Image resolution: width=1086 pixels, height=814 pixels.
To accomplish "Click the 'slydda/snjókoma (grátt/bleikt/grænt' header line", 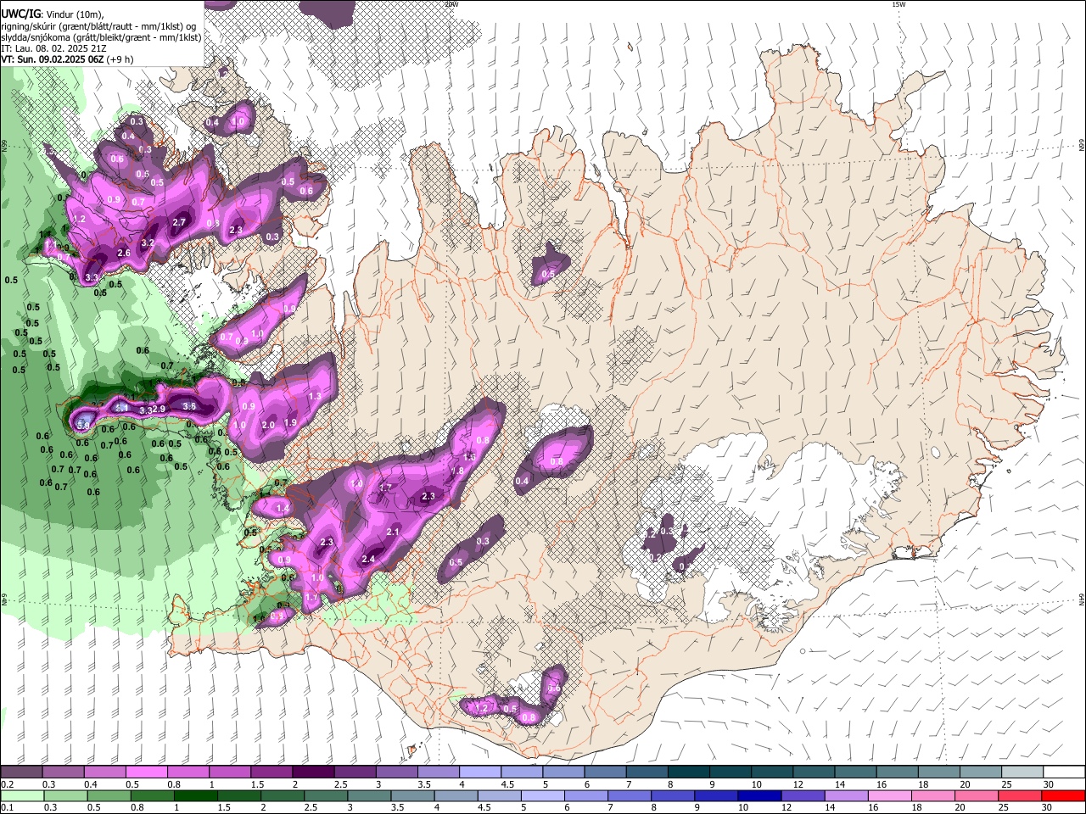I will pos(102,38).
